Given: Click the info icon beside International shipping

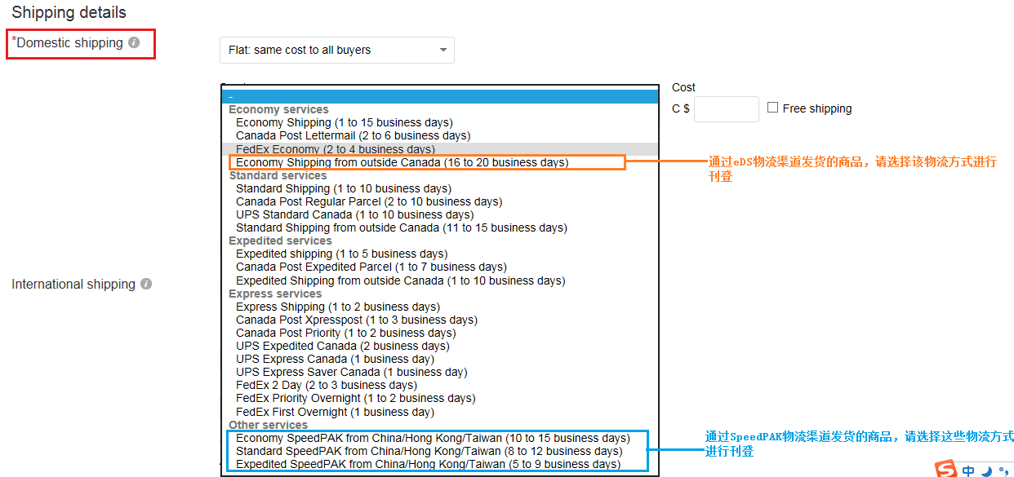Looking at the screenshot, I should click(x=146, y=284).
